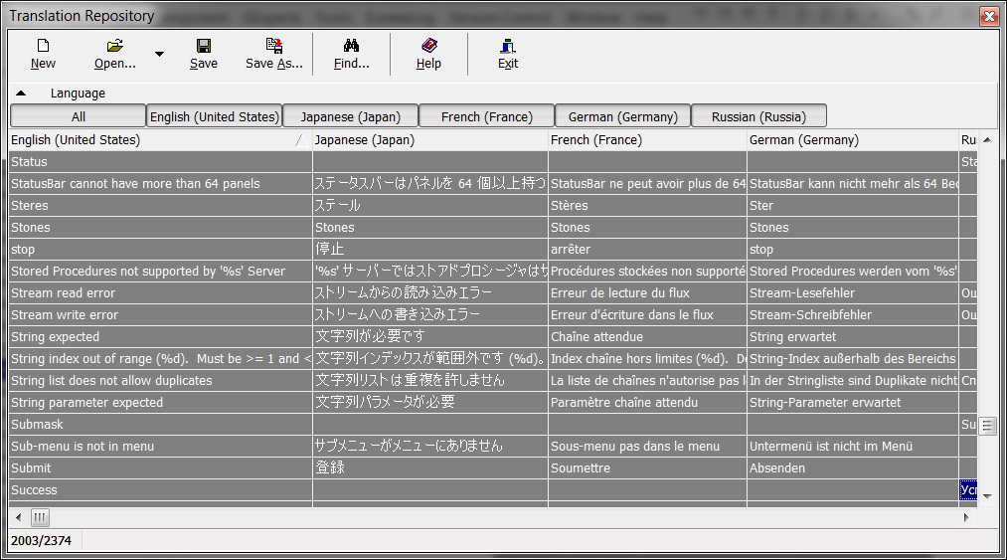Screen dimensions: 1007x560
Task: Click the New document icon
Action: [x=43, y=46]
